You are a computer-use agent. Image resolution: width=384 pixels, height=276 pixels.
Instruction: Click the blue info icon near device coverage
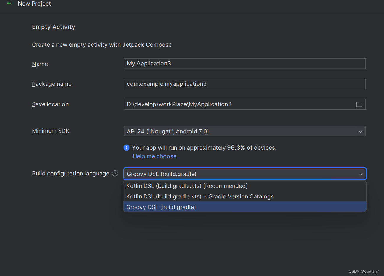(127, 148)
